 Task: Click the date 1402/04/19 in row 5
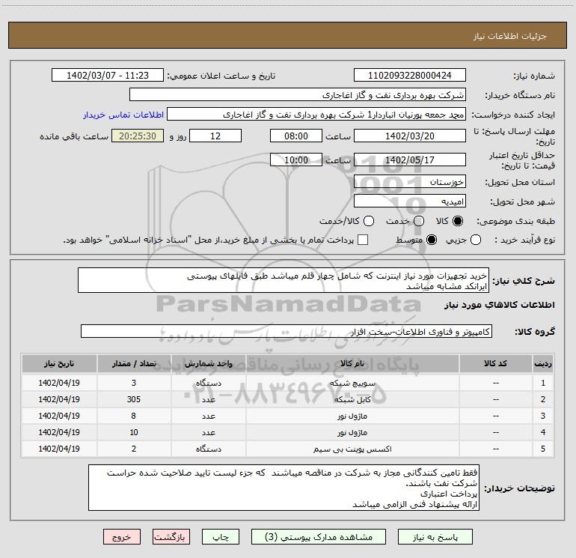click(x=59, y=449)
